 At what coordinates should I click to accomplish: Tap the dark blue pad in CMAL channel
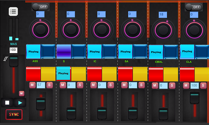pyautogui.click(x=171, y=52)
